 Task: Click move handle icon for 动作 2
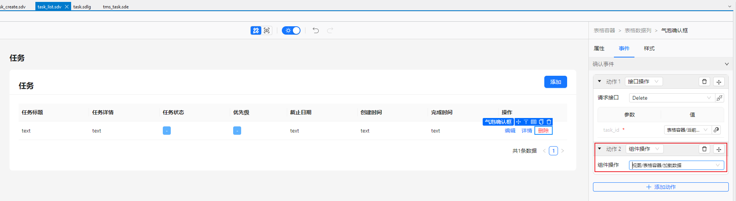pyautogui.click(x=719, y=149)
